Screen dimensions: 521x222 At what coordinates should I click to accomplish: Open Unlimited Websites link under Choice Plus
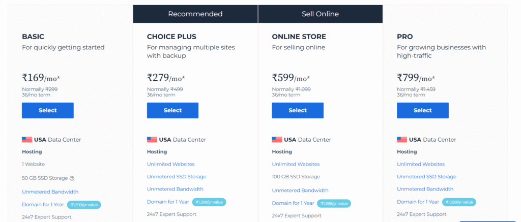point(170,164)
